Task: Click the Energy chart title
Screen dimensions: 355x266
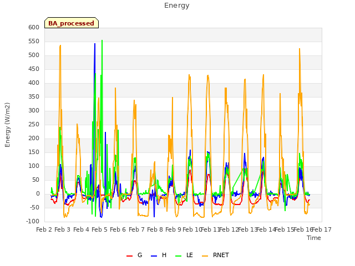Action: (x=176, y=6)
